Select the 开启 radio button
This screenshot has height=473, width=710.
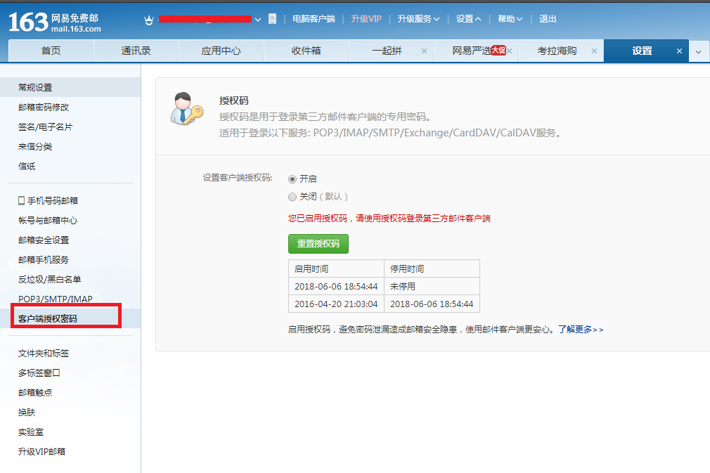292,179
